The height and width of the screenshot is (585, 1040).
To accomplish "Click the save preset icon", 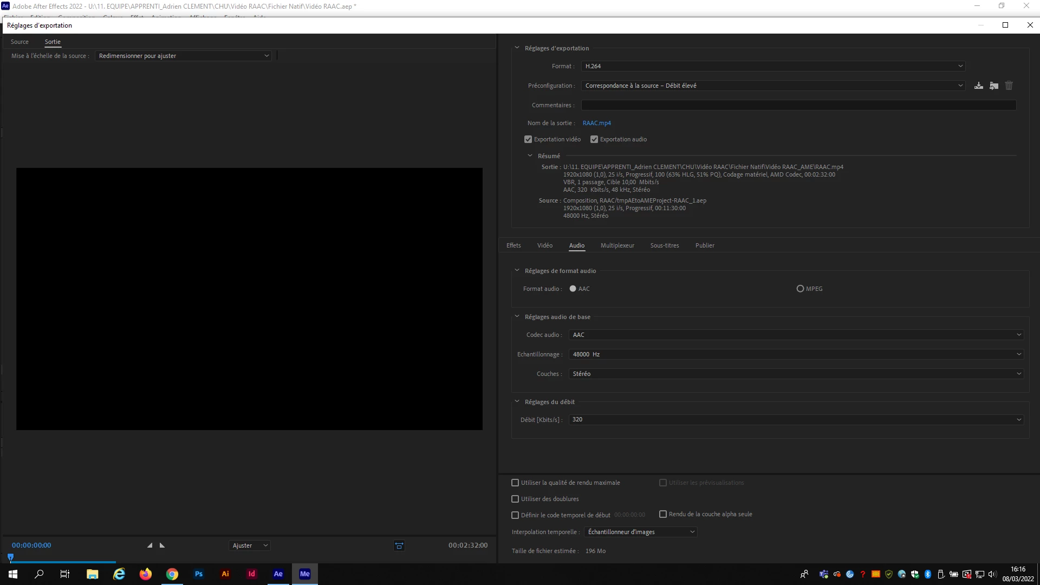I will click(x=978, y=86).
